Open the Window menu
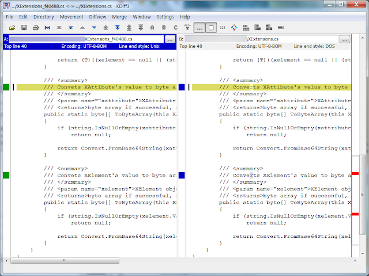 pyautogui.click(x=141, y=17)
